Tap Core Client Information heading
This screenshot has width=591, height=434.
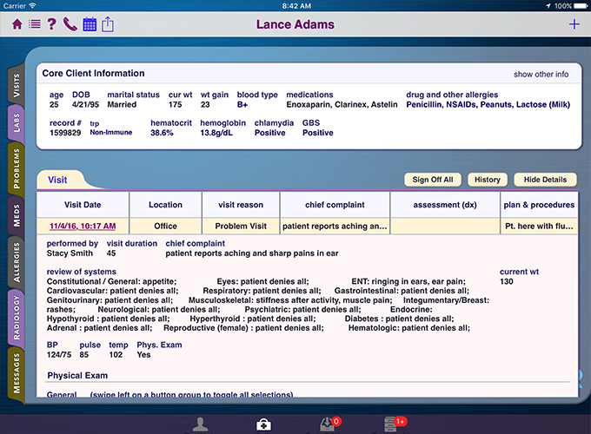tap(93, 74)
